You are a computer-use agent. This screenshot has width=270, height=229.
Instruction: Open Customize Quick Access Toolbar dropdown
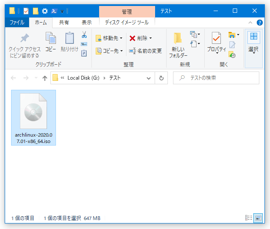coord(62,11)
